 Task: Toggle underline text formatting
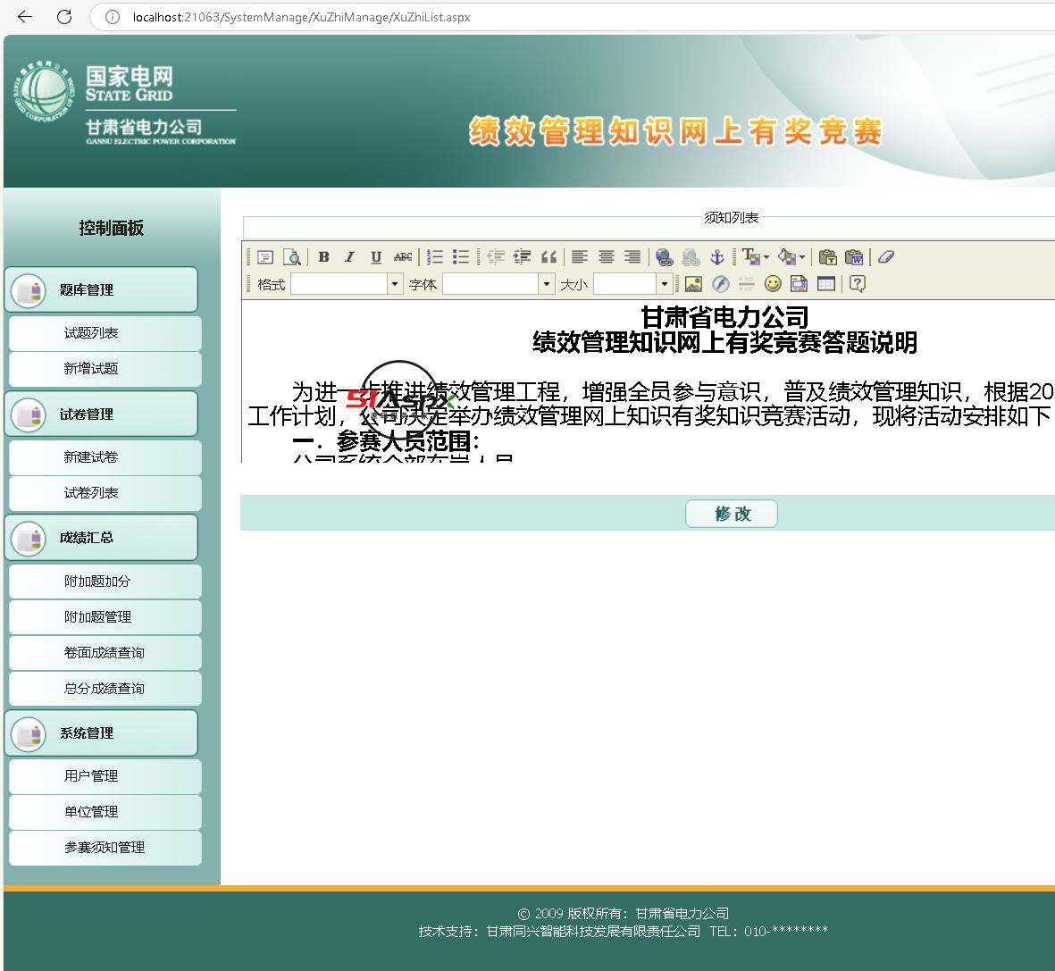[x=376, y=257]
